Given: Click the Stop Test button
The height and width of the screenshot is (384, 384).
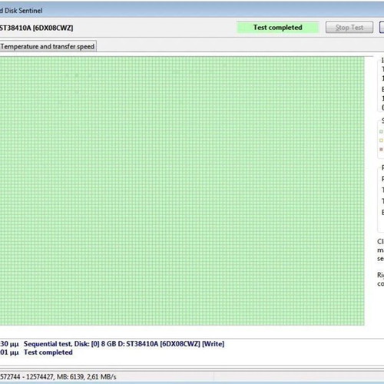Looking at the screenshot, I should pos(349,28).
